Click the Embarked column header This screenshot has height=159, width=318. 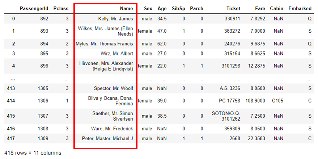(x=300, y=9)
